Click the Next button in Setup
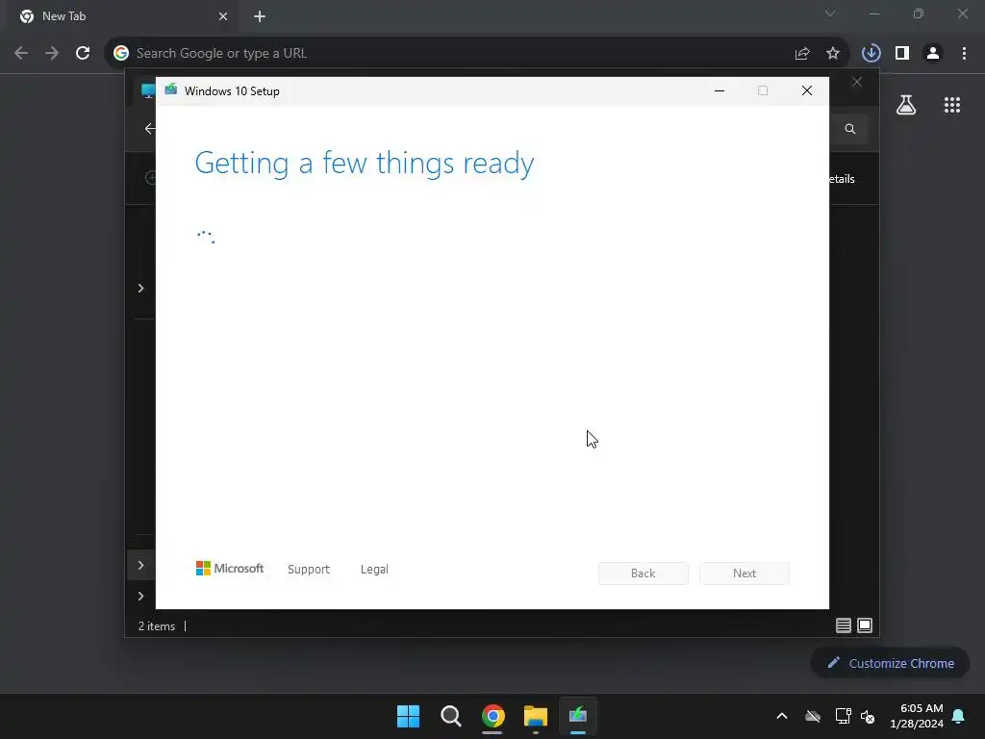The height and width of the screenshot is (739, 985). tap(745, 573)
